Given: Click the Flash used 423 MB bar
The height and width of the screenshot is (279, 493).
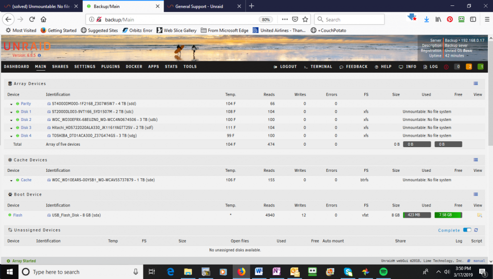Looking at the screenshot, I should (x=417, y=215).
